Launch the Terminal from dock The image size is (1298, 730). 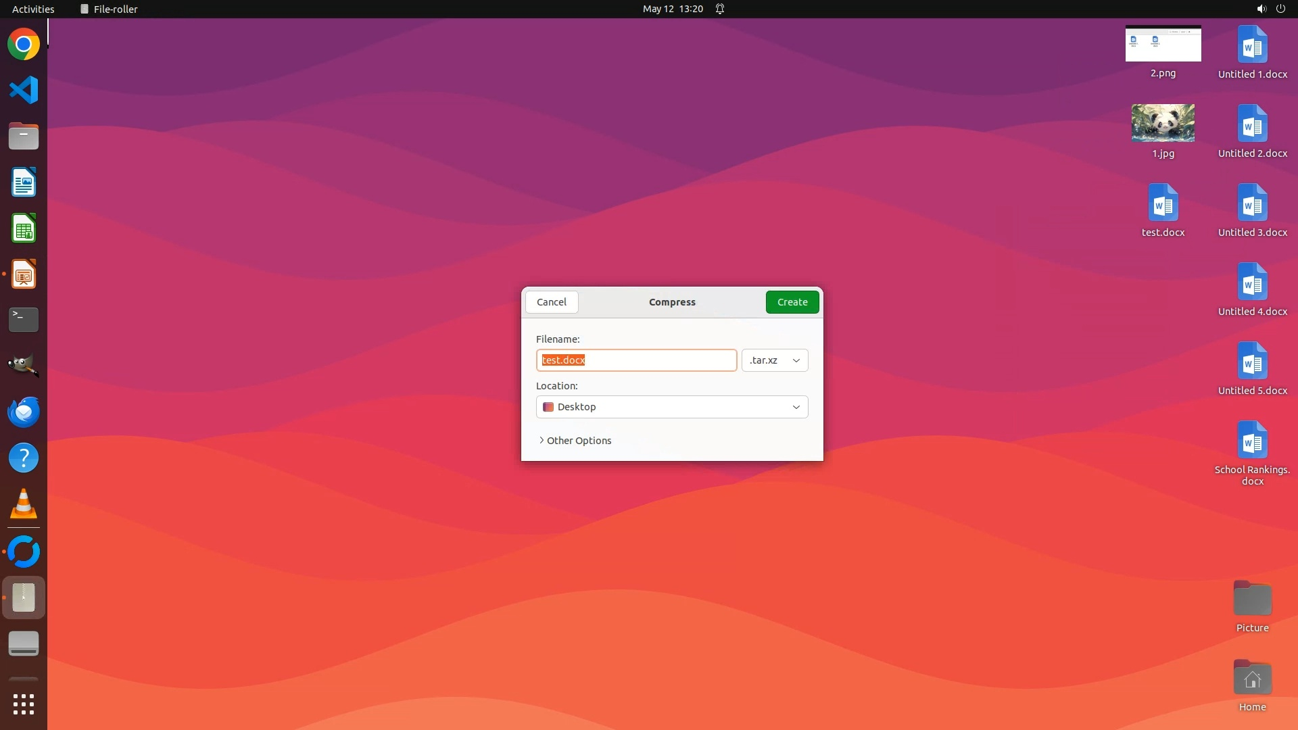pyautogui.click(x=24, y=320)
